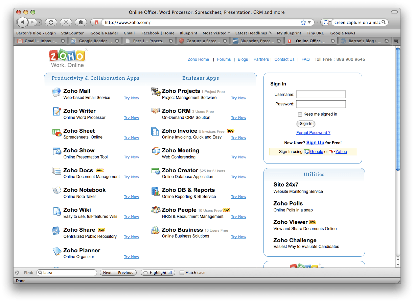Bookmark this page with the star icon
The width and height of the screenshot is (414, 302).
(303, 22)
